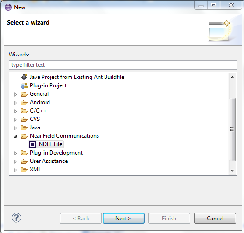Click the Ant Buildfile project icon
Image resolution: width=244 pixels, height=233 pixels.
coord(24,77)
